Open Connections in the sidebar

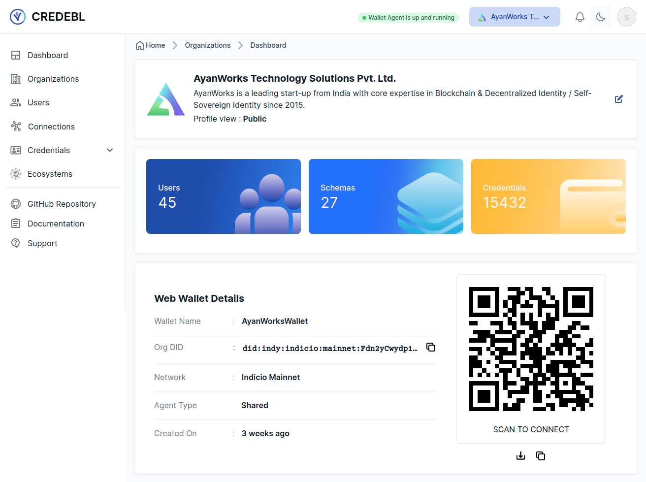click(51, 127)
